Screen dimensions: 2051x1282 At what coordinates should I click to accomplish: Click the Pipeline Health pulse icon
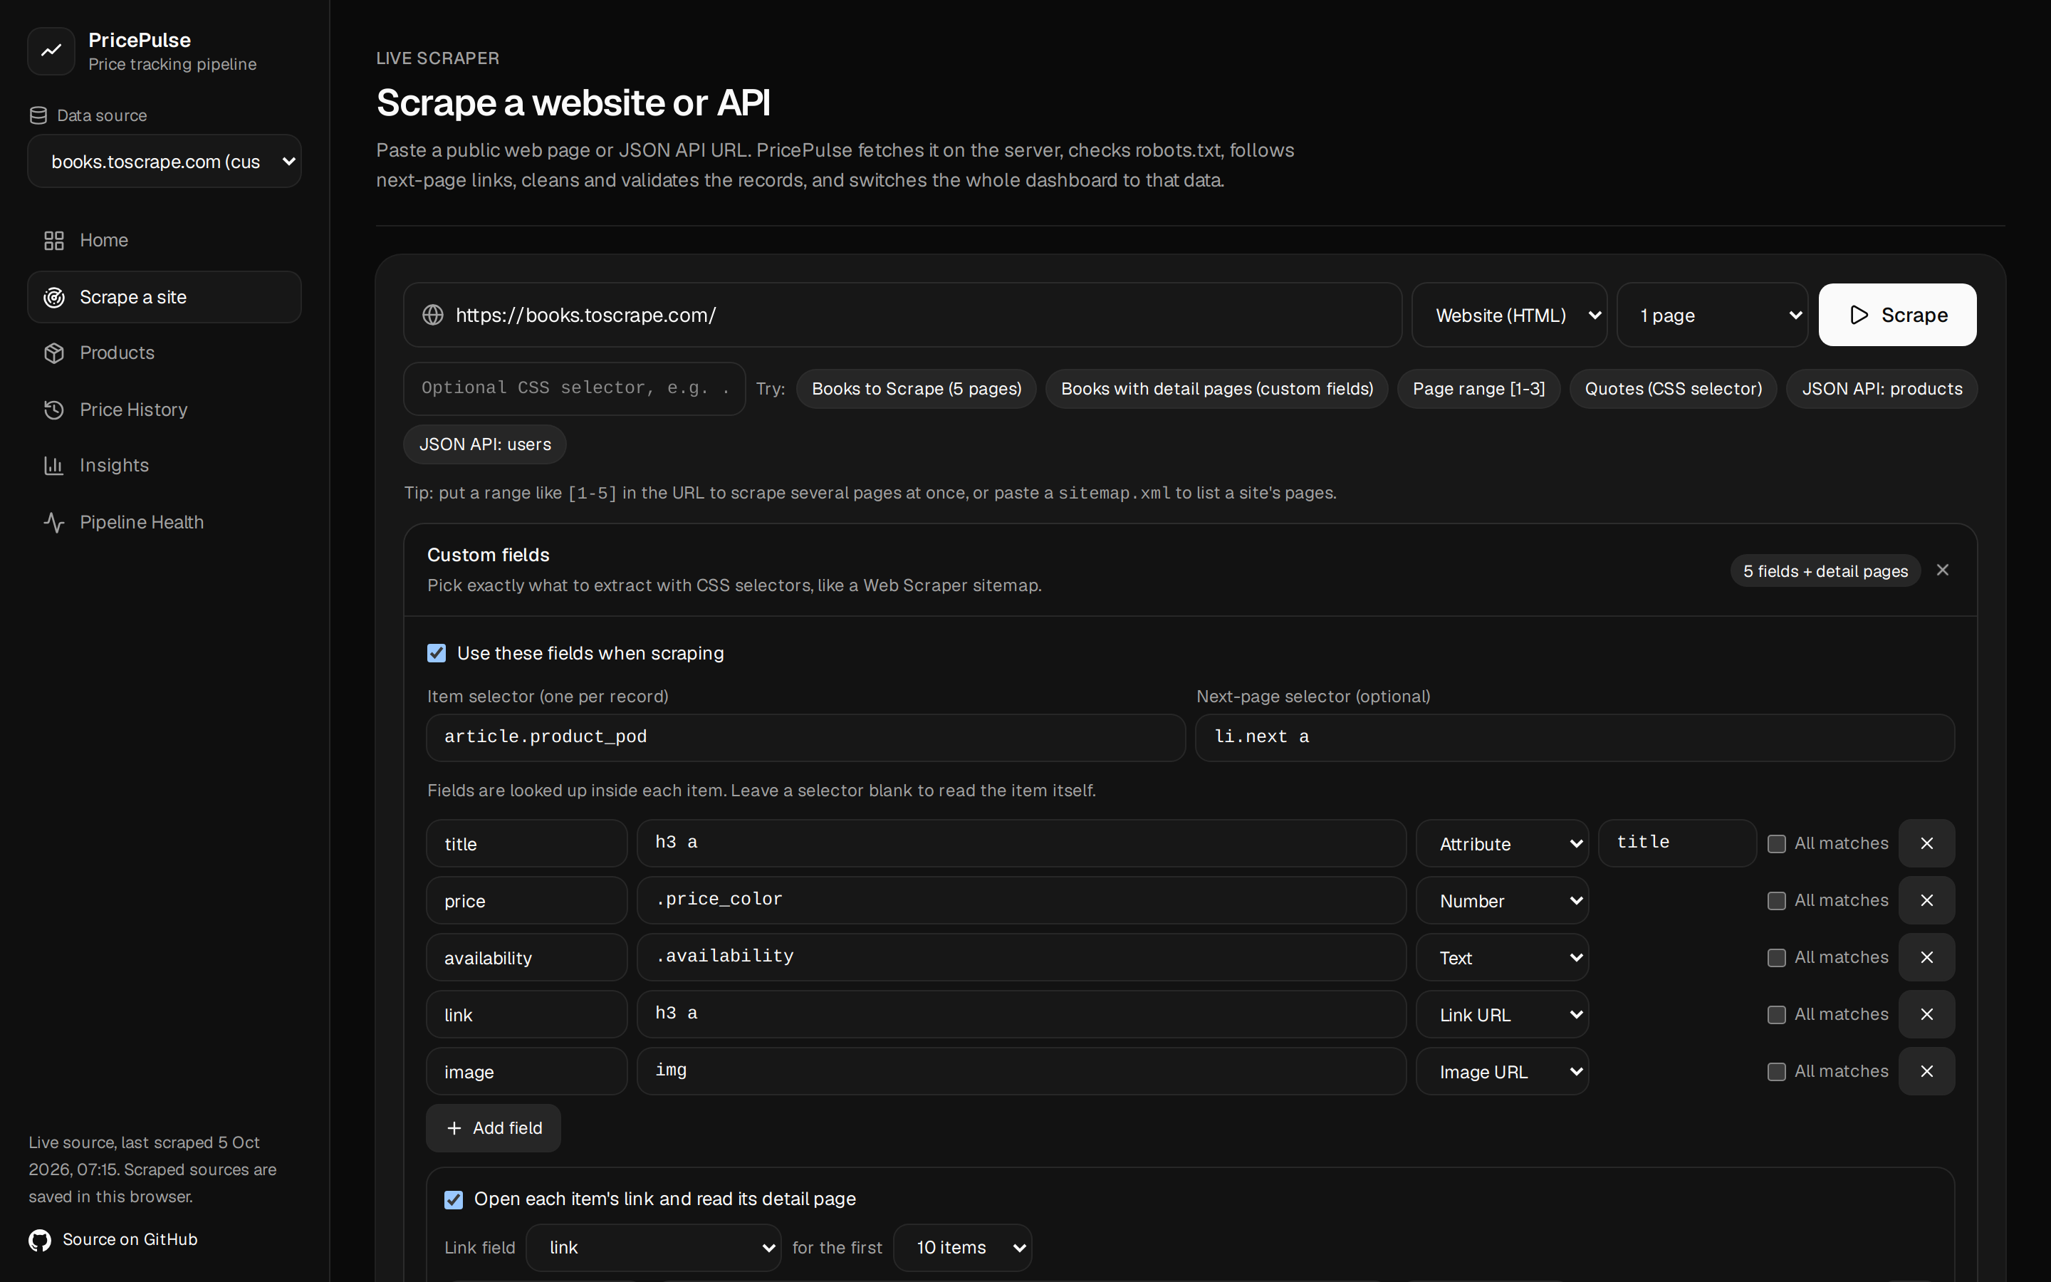click(x=54, y=522)
